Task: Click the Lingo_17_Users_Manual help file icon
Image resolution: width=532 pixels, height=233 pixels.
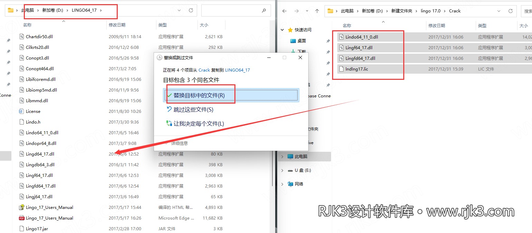Action: click(x=22, y=207)
